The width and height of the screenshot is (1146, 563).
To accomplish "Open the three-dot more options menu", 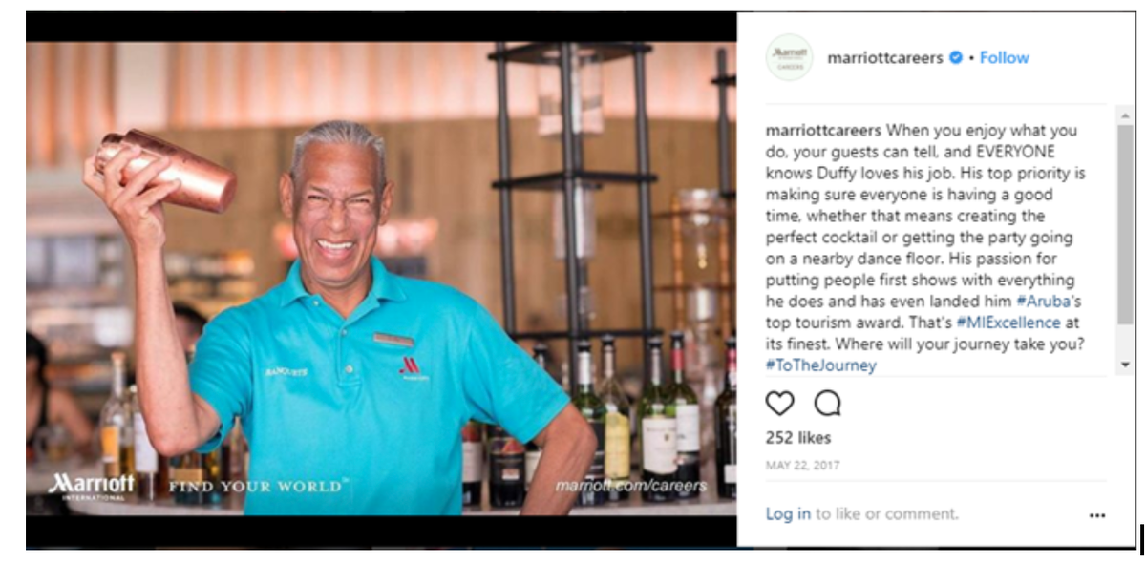I will click(x=1097, y=515).
